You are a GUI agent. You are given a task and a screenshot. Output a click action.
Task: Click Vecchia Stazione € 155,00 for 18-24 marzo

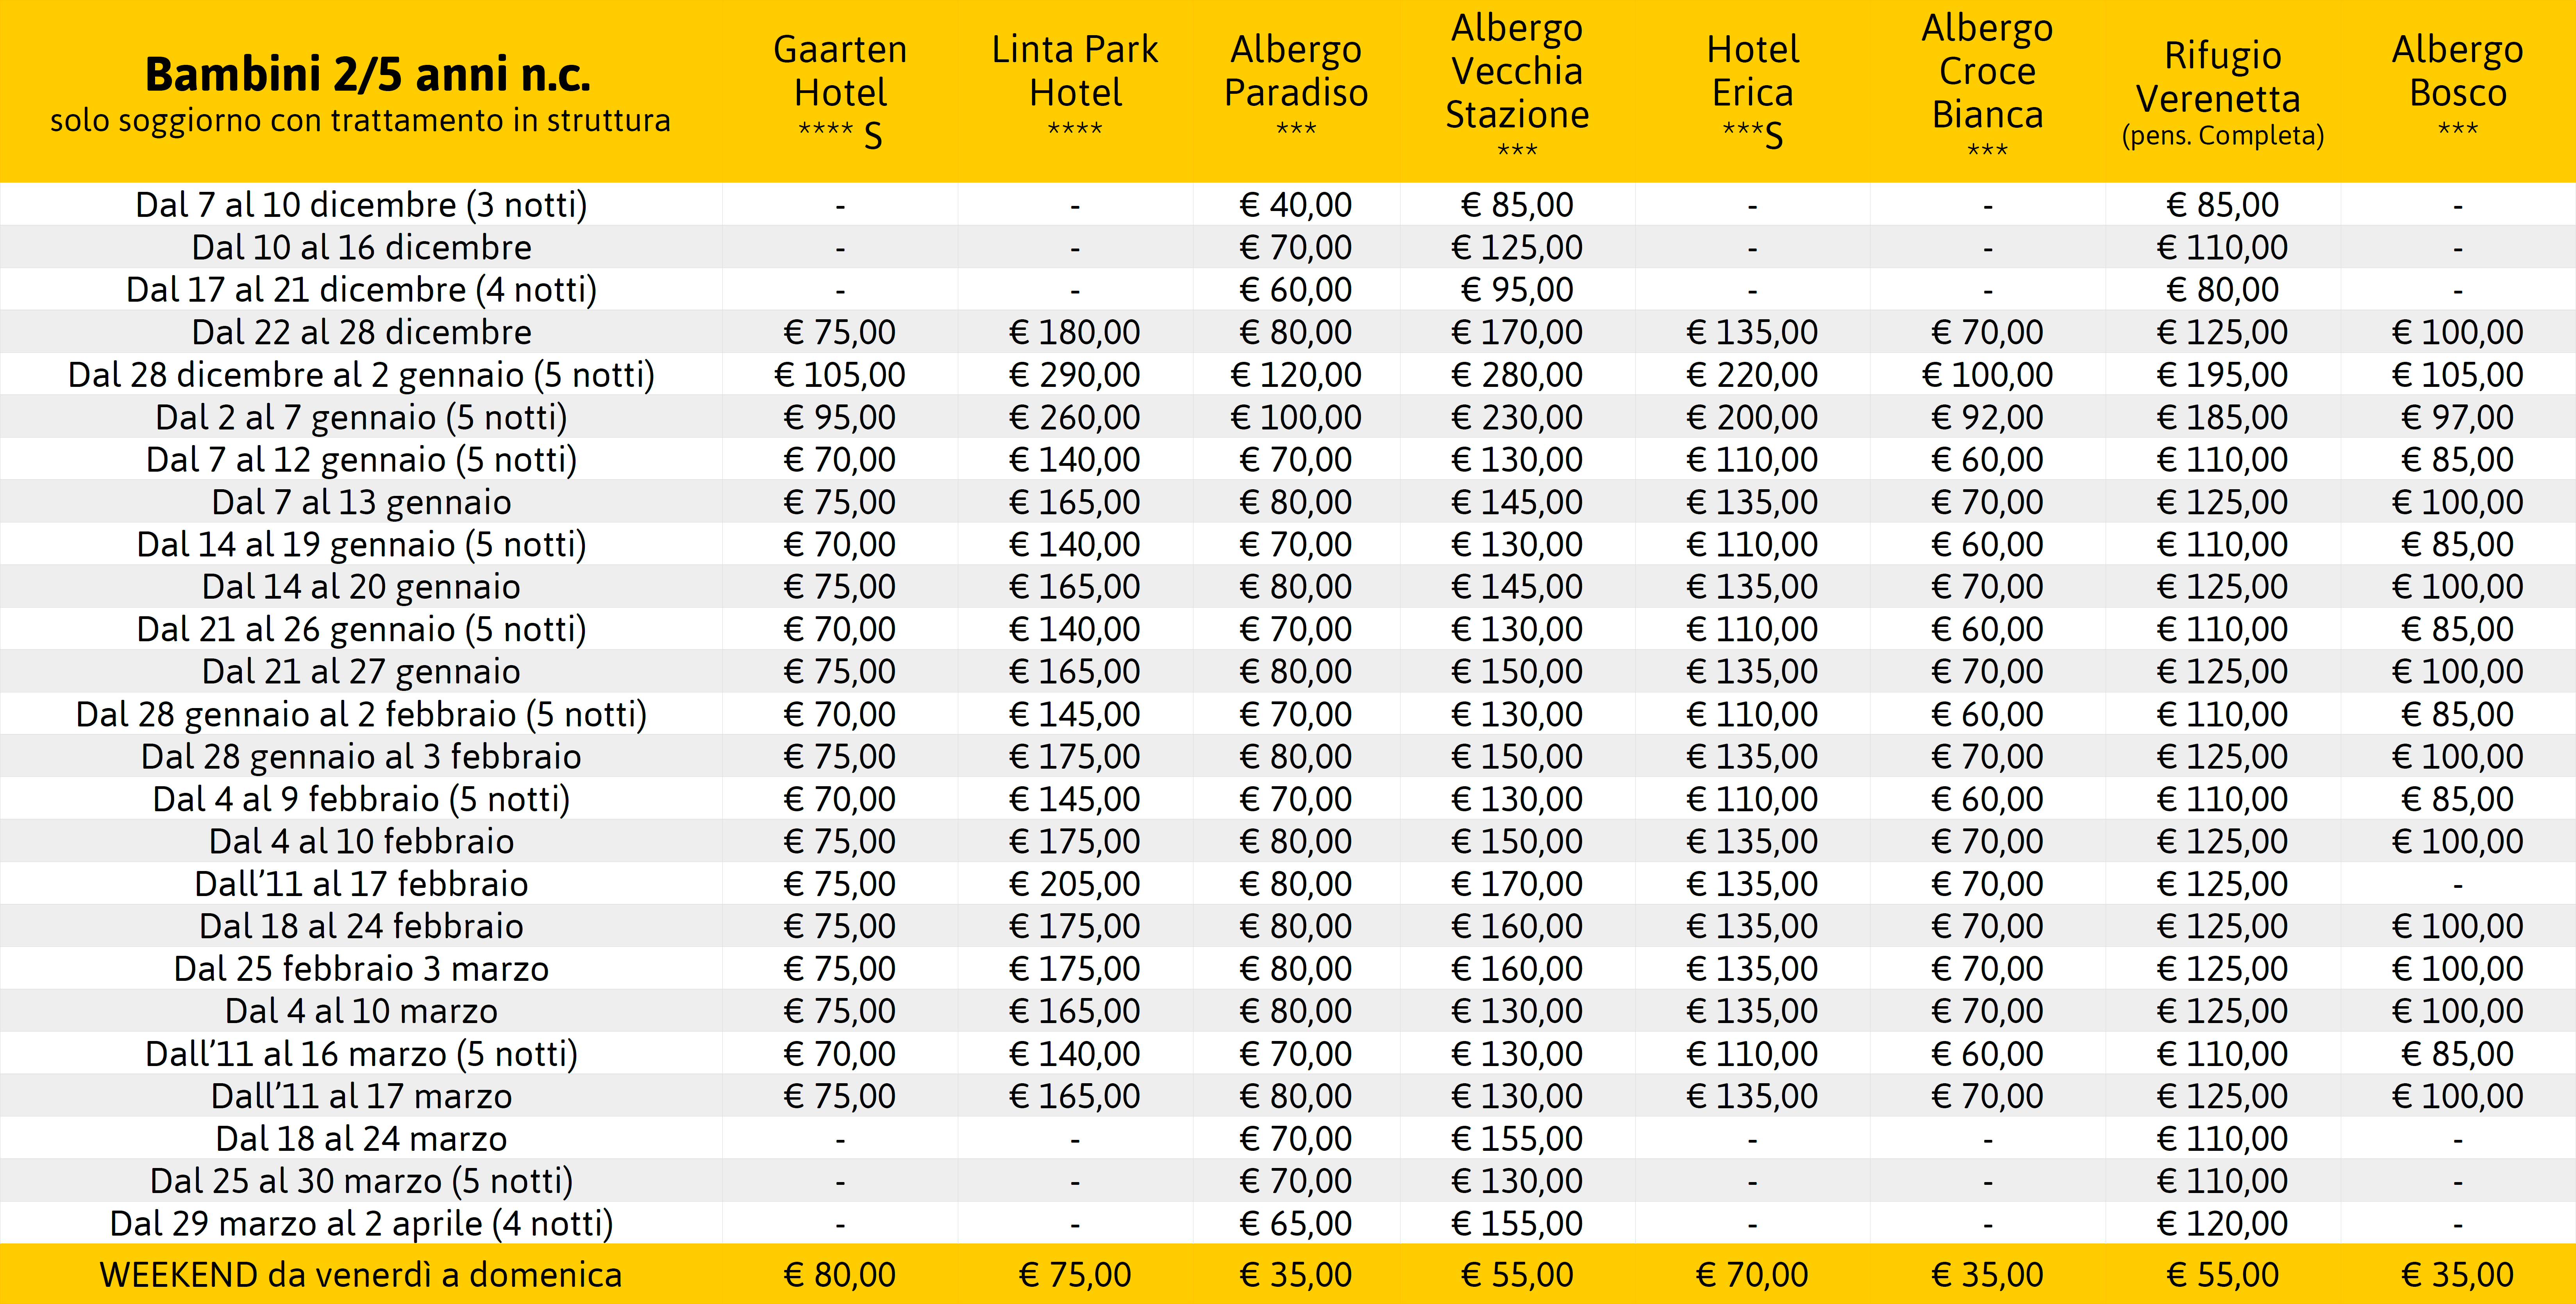click(x=1517, y=1139)
